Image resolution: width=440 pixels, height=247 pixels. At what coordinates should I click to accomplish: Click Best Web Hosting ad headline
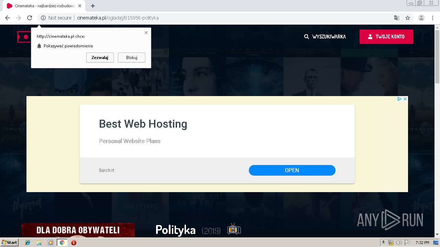[x=143, y=124]
